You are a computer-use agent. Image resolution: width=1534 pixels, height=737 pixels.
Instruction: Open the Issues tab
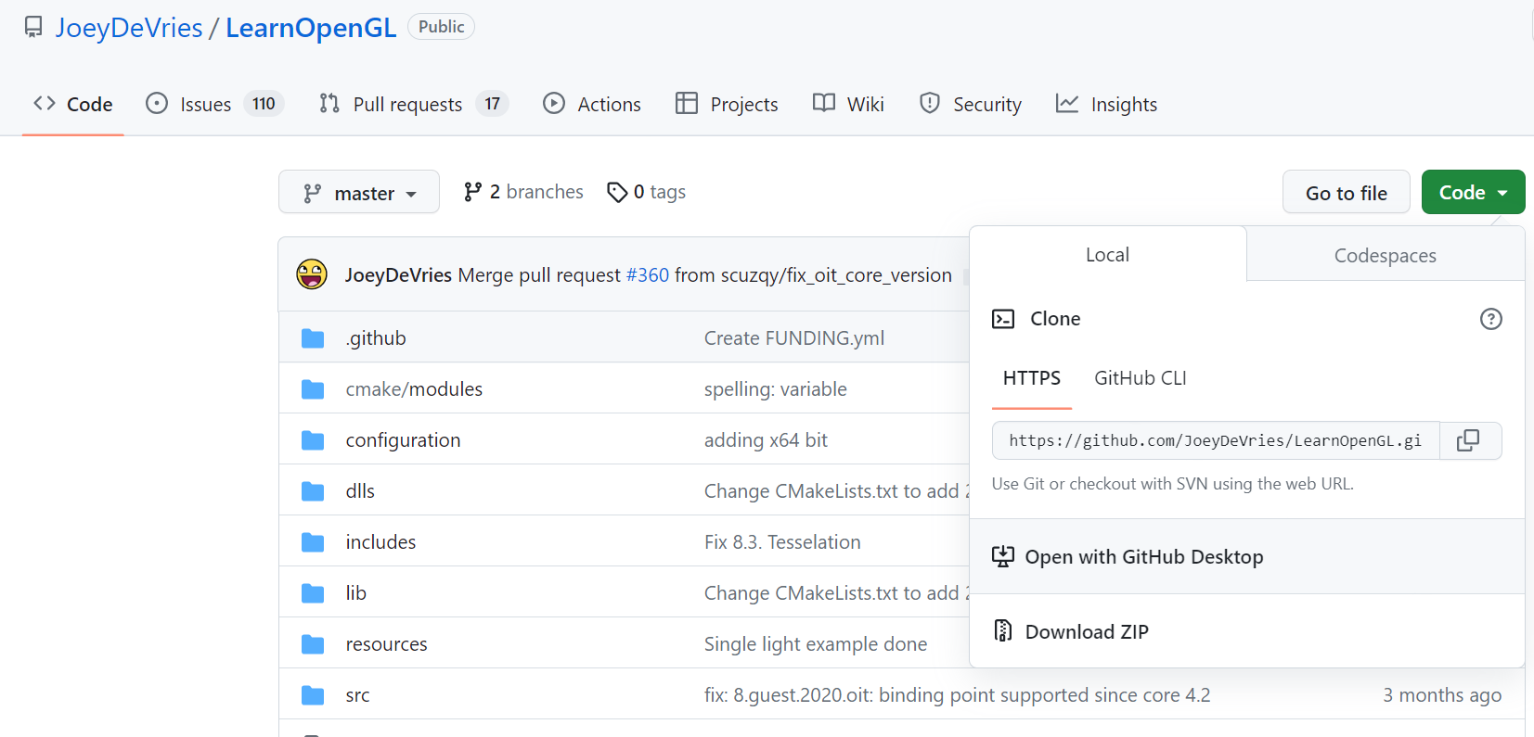215,104
